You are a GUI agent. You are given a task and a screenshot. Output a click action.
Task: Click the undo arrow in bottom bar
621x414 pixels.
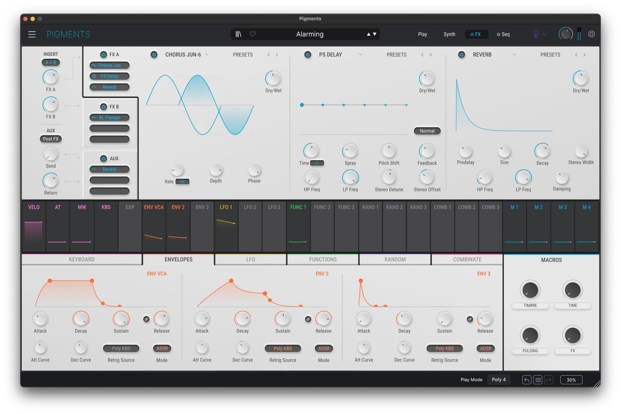(x=526, y=380)
